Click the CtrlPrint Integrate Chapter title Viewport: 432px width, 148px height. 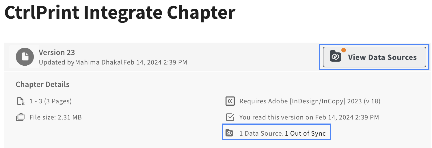click(120, 13)
